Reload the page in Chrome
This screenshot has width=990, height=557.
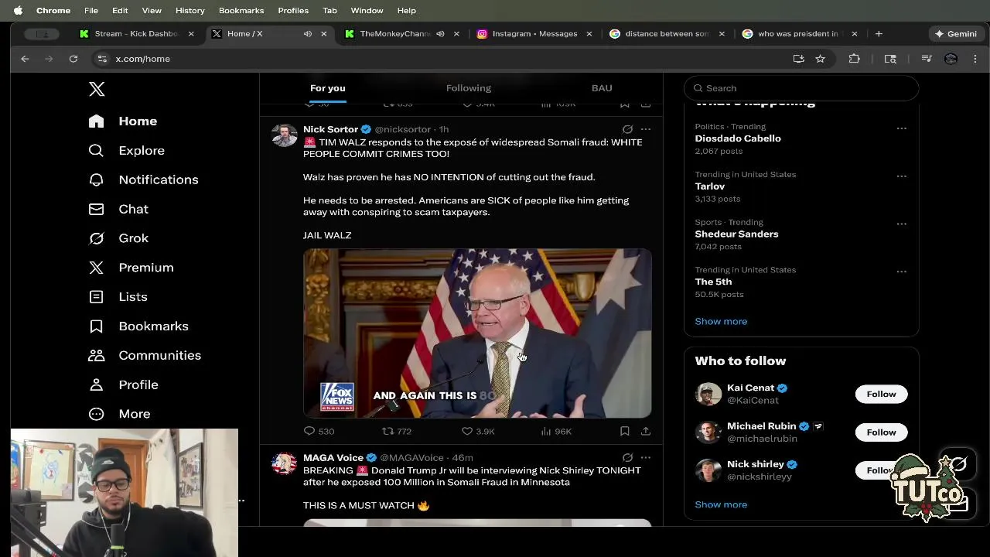click(73, 59)
